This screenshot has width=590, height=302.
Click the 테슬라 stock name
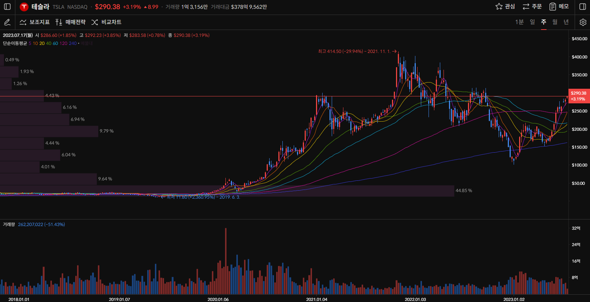click(40, 7)
